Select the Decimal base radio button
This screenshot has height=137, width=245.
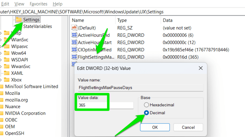point(146,113)
